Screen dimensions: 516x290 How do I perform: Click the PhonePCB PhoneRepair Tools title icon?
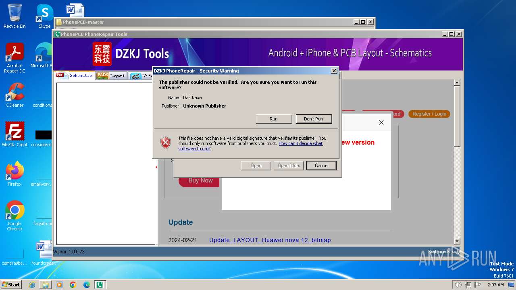[57, 34]
